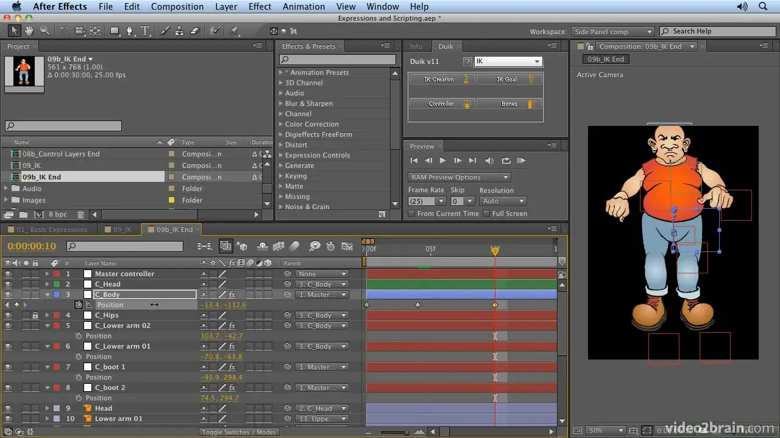Toggle visibility of C_Hips layer
780x438 pixels.
tap(9, 316)
